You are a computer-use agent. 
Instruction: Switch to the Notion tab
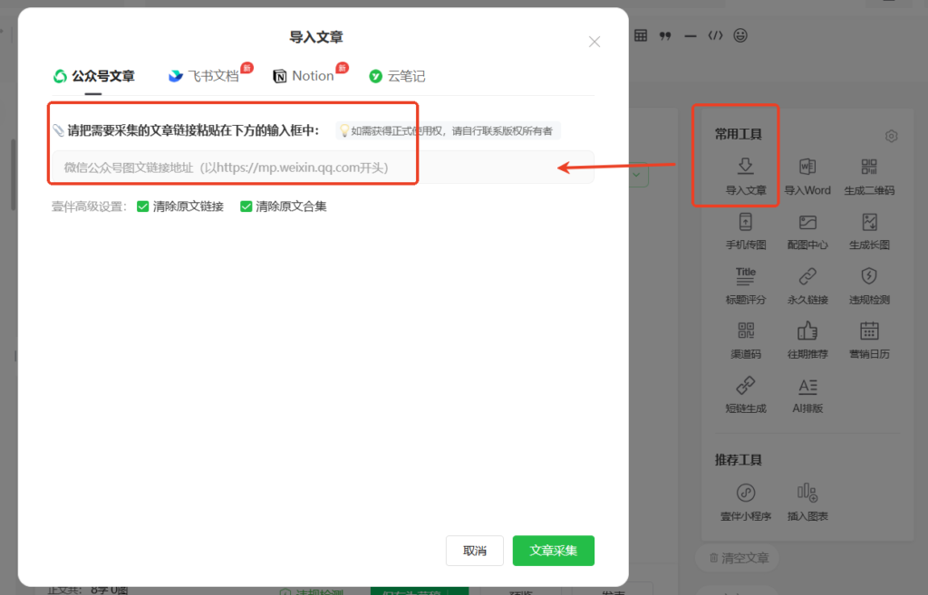tap(303, 76)
